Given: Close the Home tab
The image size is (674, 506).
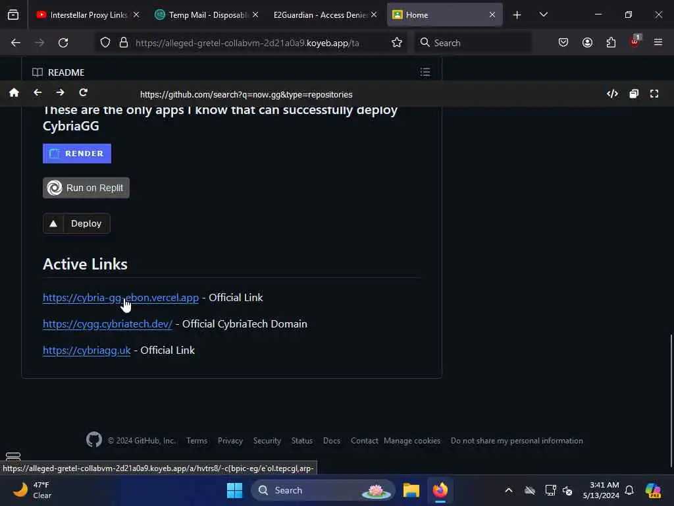Looking at the screenshot, I should pyautogui.click(x=492, y=14).
